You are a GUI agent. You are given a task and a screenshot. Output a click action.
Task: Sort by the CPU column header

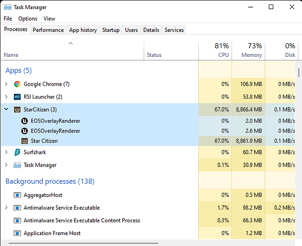(215, 50)
